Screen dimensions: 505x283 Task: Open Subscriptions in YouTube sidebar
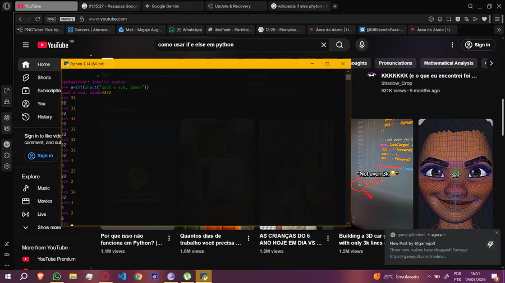tap(40, 91)
